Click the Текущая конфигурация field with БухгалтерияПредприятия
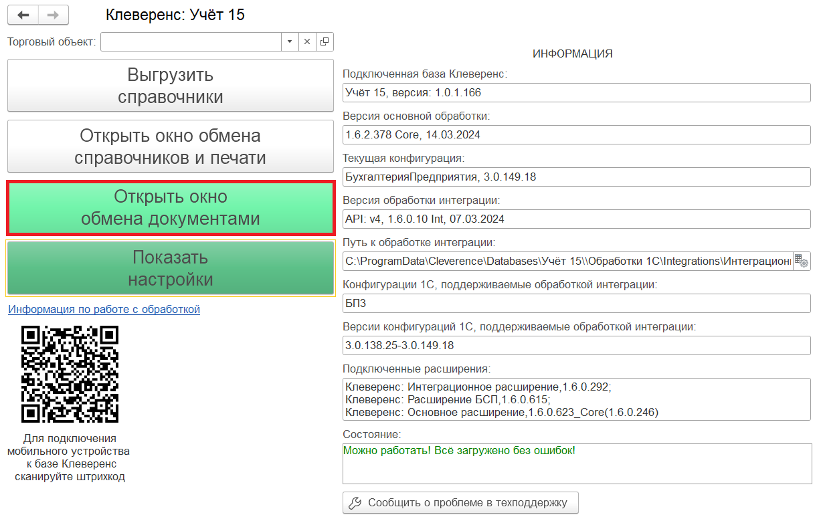Image resolution: width=823 pixels, height=519 pixels. point(577,177)
